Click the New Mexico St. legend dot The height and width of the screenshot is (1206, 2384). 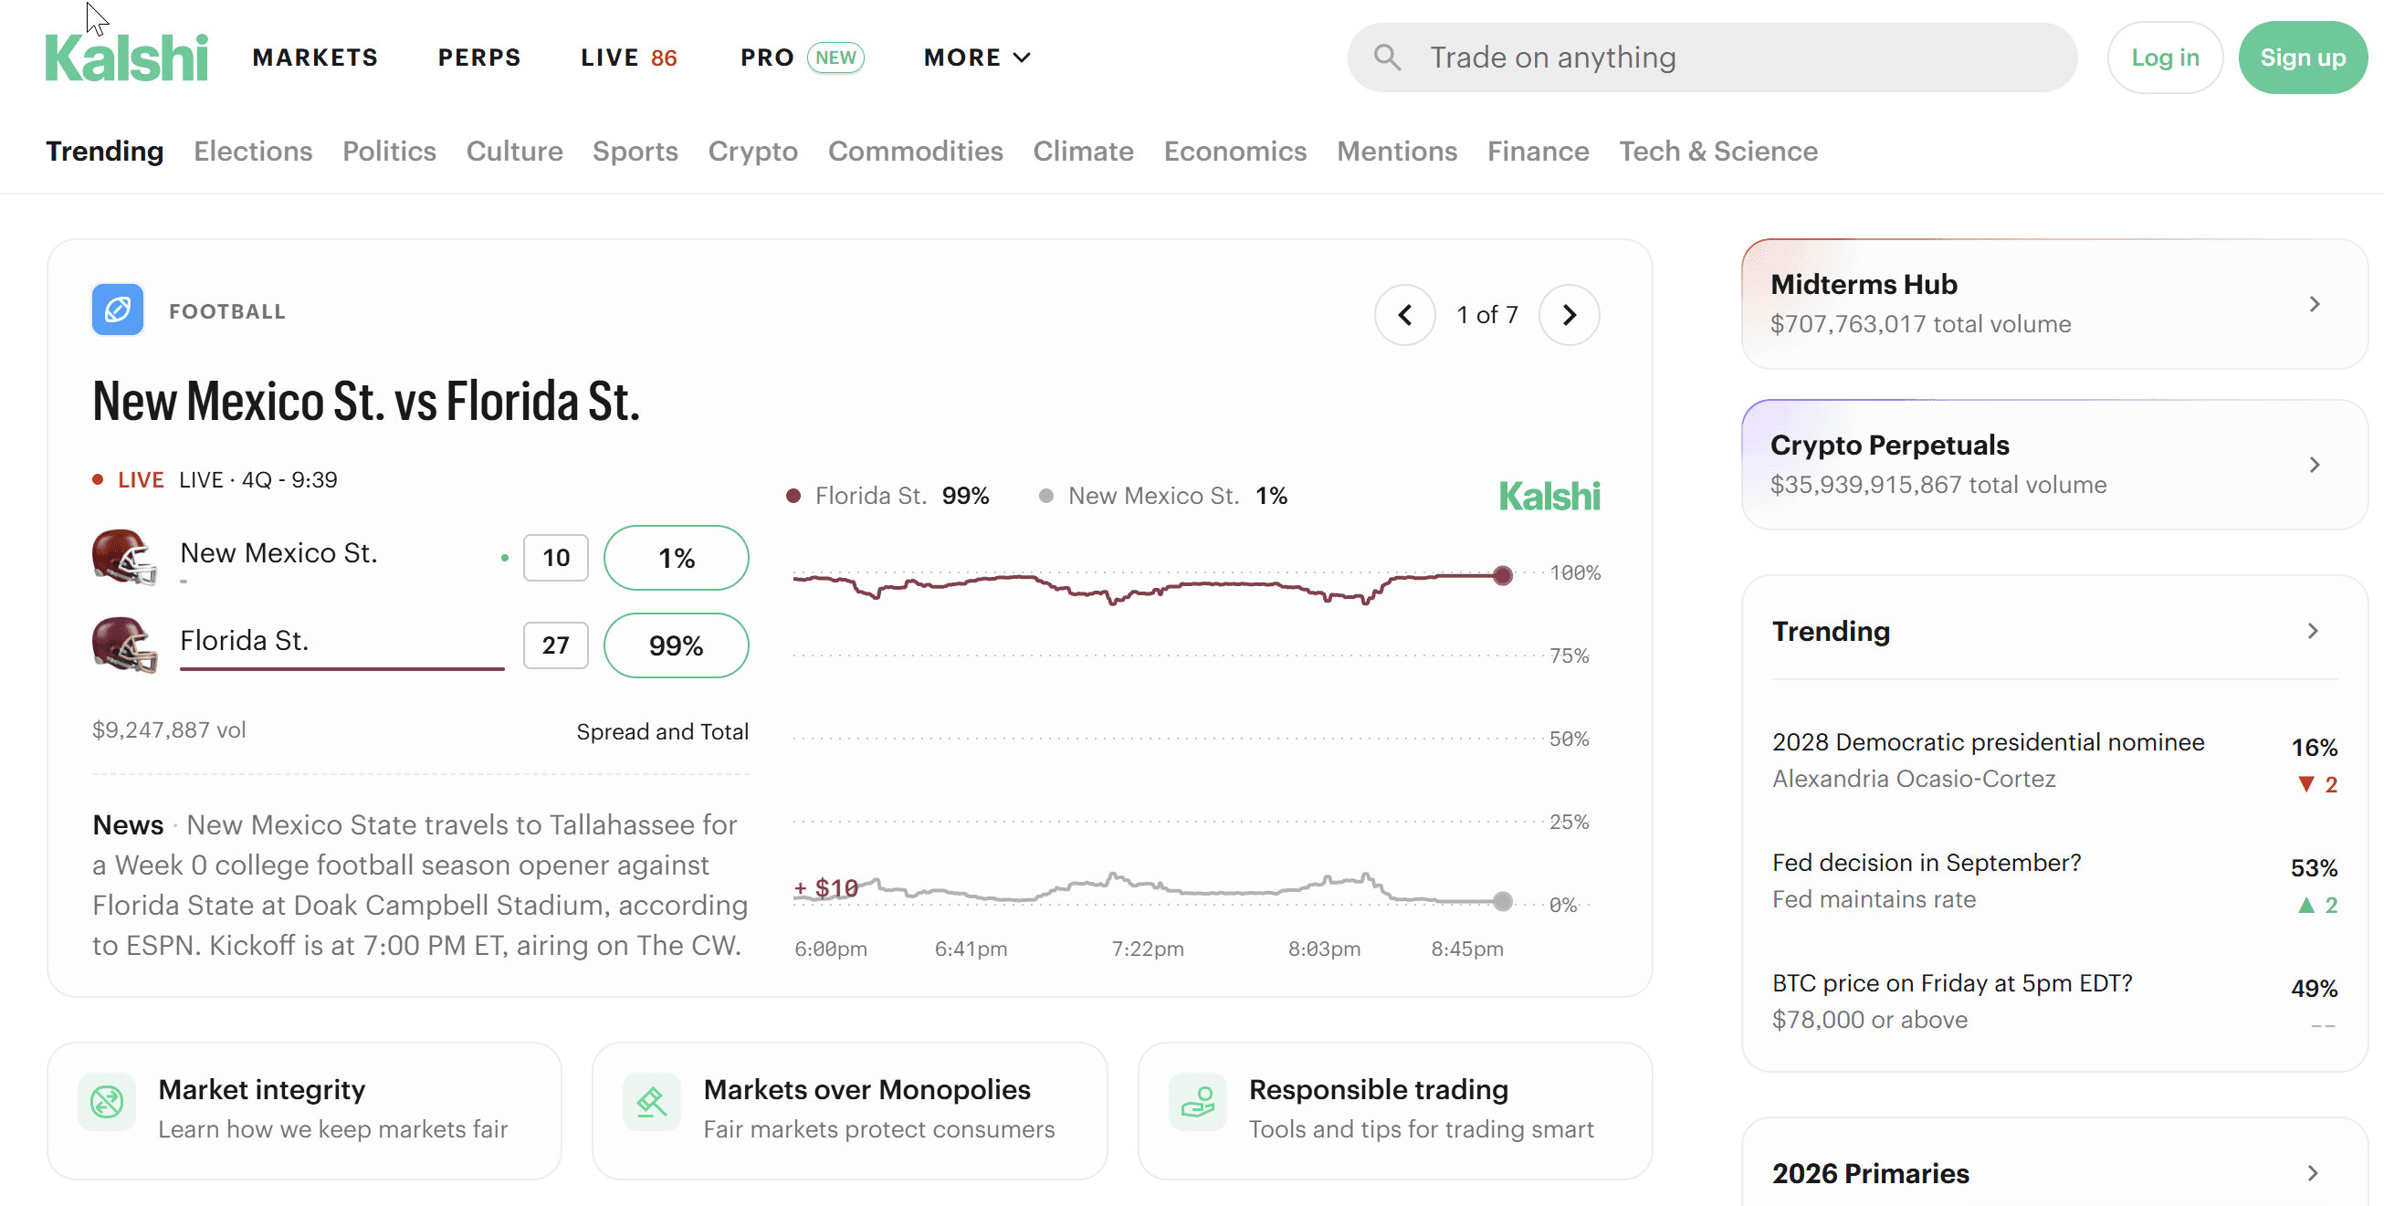pos(1045,496)
